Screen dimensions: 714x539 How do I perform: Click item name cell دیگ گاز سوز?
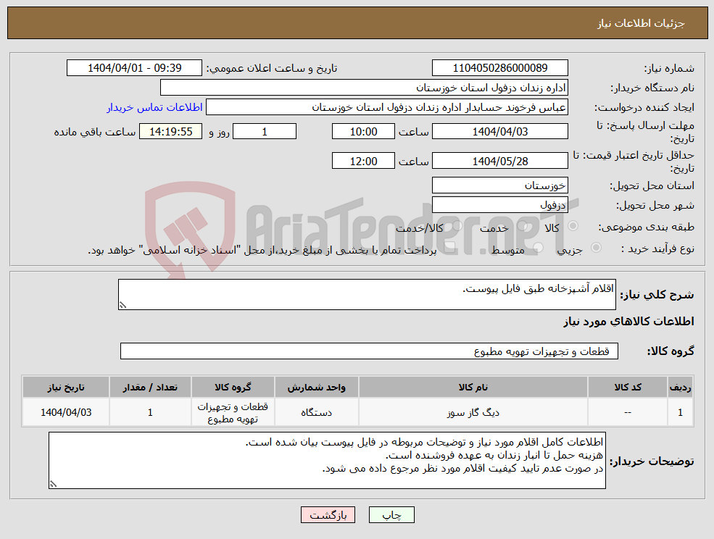pos(473,412)
